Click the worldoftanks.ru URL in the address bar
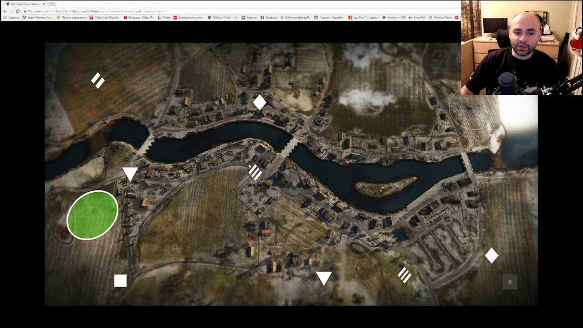The image size is (583, 328). coord(118,11)
